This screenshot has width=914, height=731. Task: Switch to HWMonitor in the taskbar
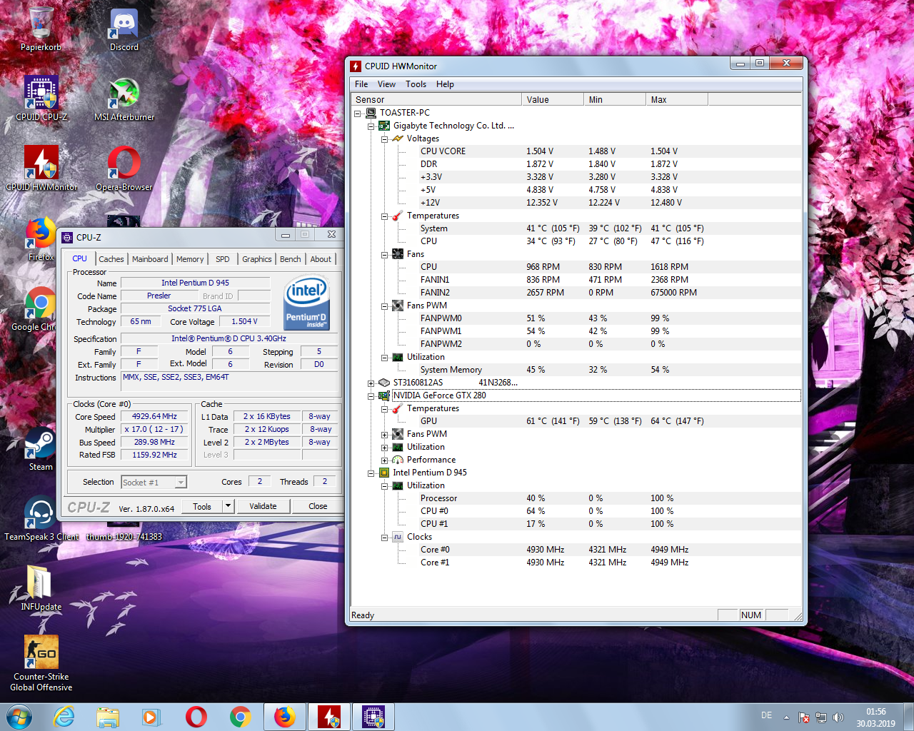pos(329,717)
